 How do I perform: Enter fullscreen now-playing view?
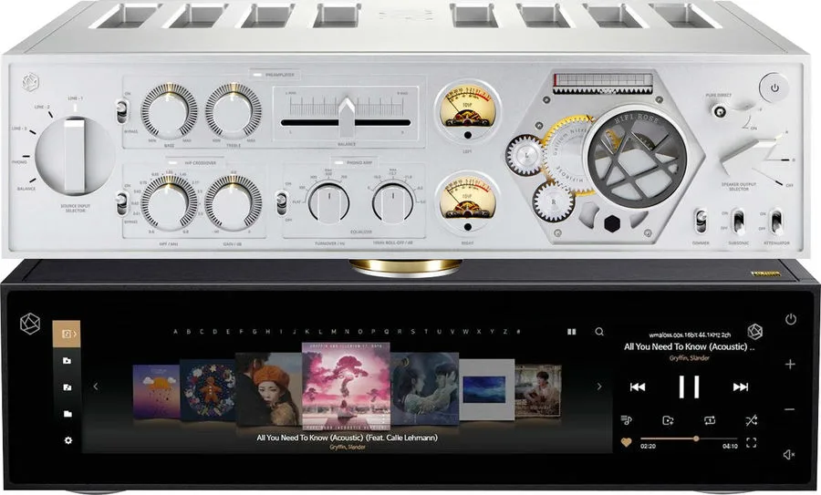coord(752,443)
